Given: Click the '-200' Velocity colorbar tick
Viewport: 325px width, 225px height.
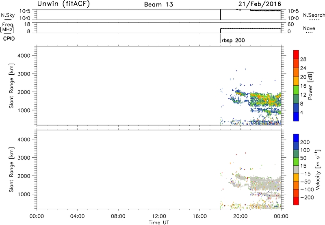Looking at the screenshot, I should point(306,197).
